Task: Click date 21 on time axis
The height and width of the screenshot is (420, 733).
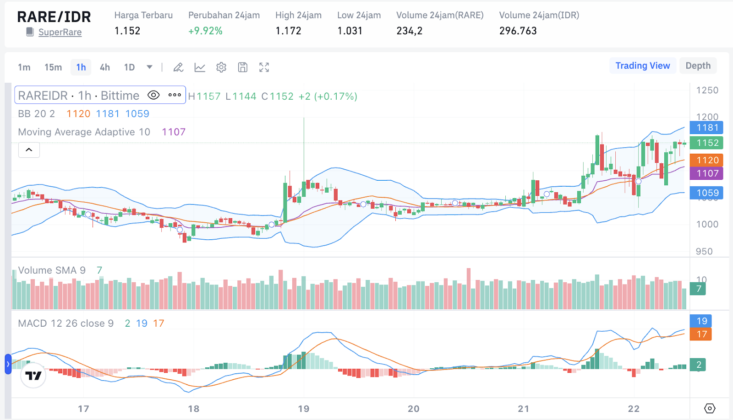Action: 524,409
